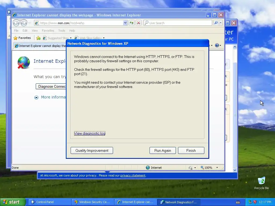Click the IE Back navigation arrow
The height and width of the screenshot is (206, 275).
[16, 23]
